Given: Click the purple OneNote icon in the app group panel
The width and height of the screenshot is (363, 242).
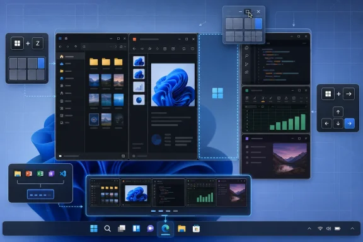Looking at the screenshot, I should 52,173.
